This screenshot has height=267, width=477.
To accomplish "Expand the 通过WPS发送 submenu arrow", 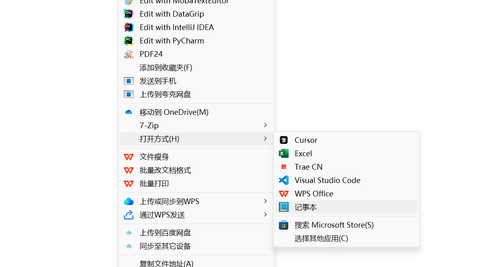I will click(x=265, y=215).
